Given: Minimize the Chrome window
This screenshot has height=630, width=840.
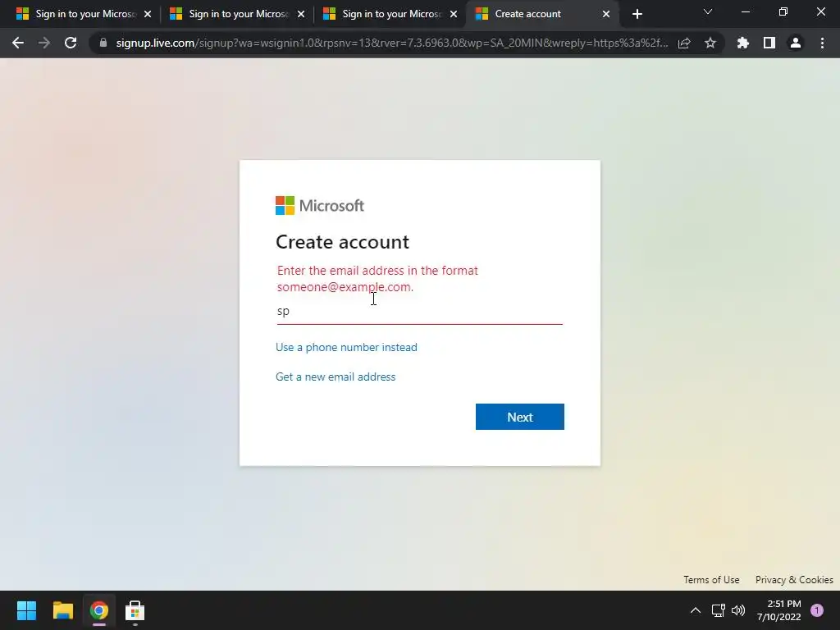Looking at the screenshot, I should tap(745, 11).
